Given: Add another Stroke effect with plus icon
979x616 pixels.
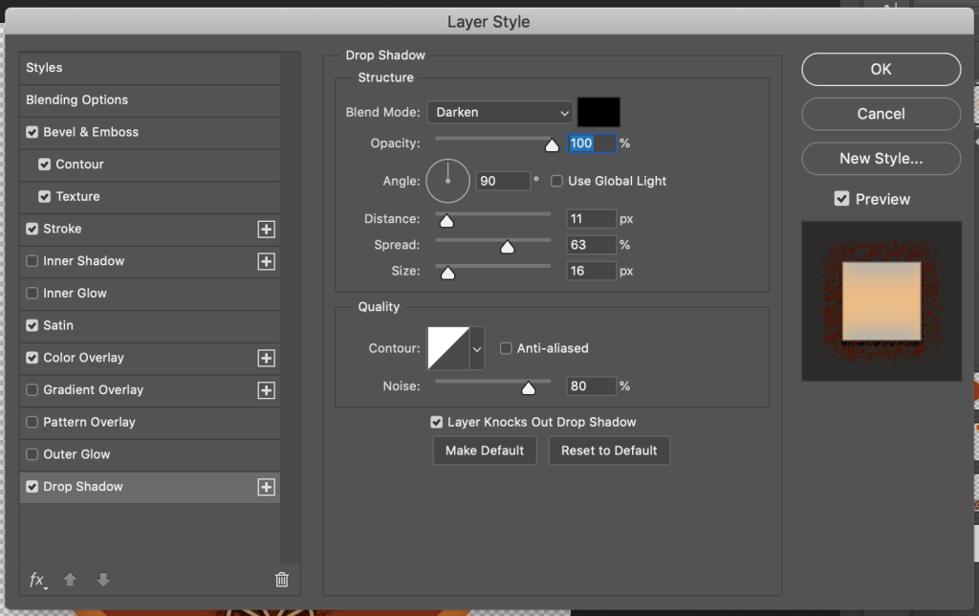Looking at the screenshot, I should (x=267, y=230).
